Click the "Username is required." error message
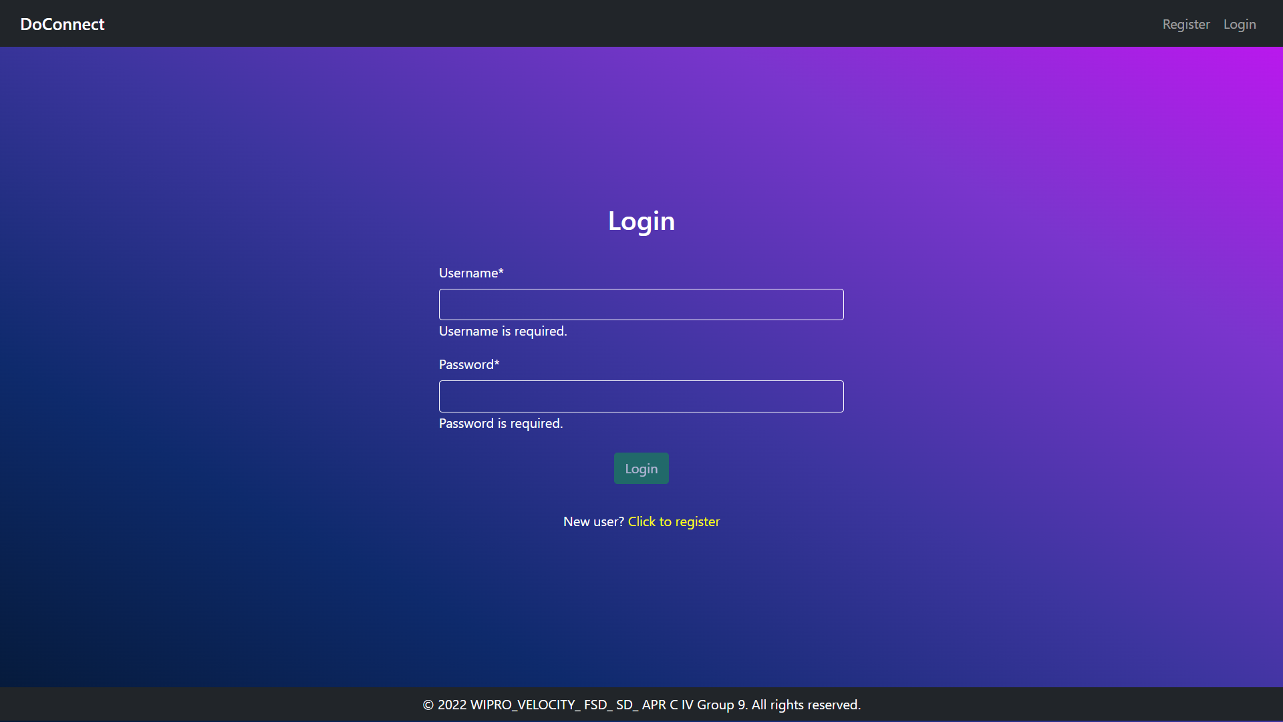 (x=503, y=331)
